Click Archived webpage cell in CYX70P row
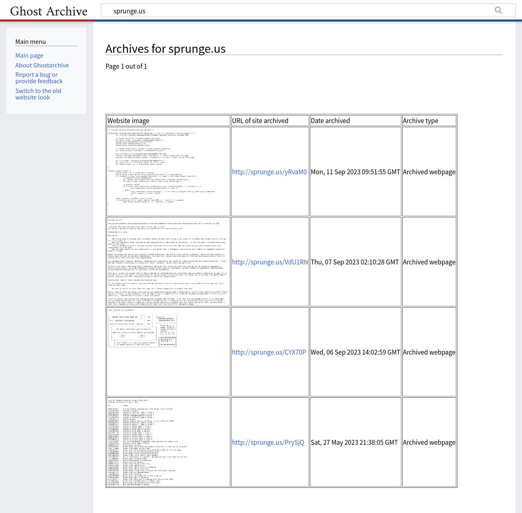Viewport: 522px width, 513px height. pos(429,352)
